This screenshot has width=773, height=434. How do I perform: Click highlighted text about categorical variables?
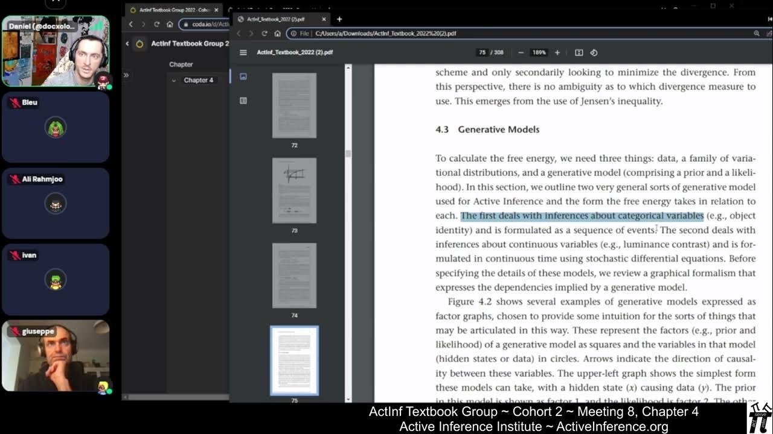[582, 216]
